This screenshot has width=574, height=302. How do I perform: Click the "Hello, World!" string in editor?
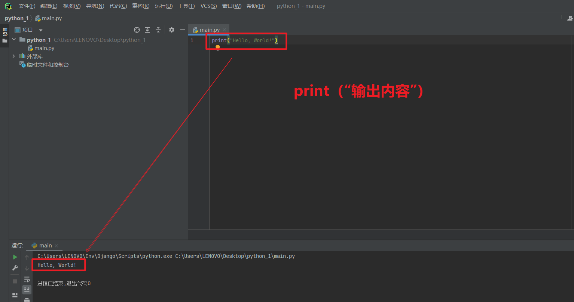(252, 40)
